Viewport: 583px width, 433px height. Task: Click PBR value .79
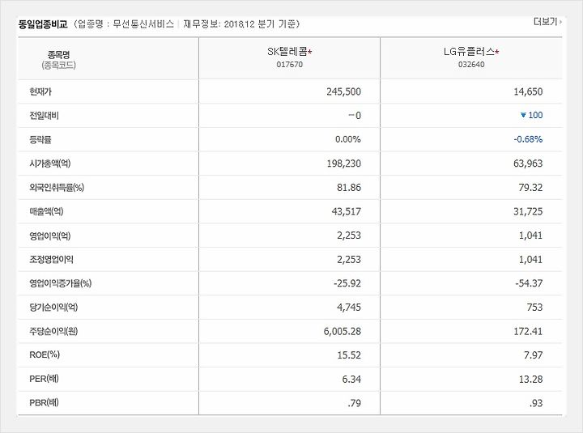(x=355, y=403)
